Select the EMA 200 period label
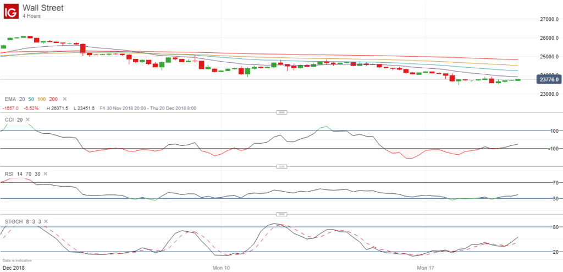This screenshot has height=272, width=563. click(x=53, y=99)
